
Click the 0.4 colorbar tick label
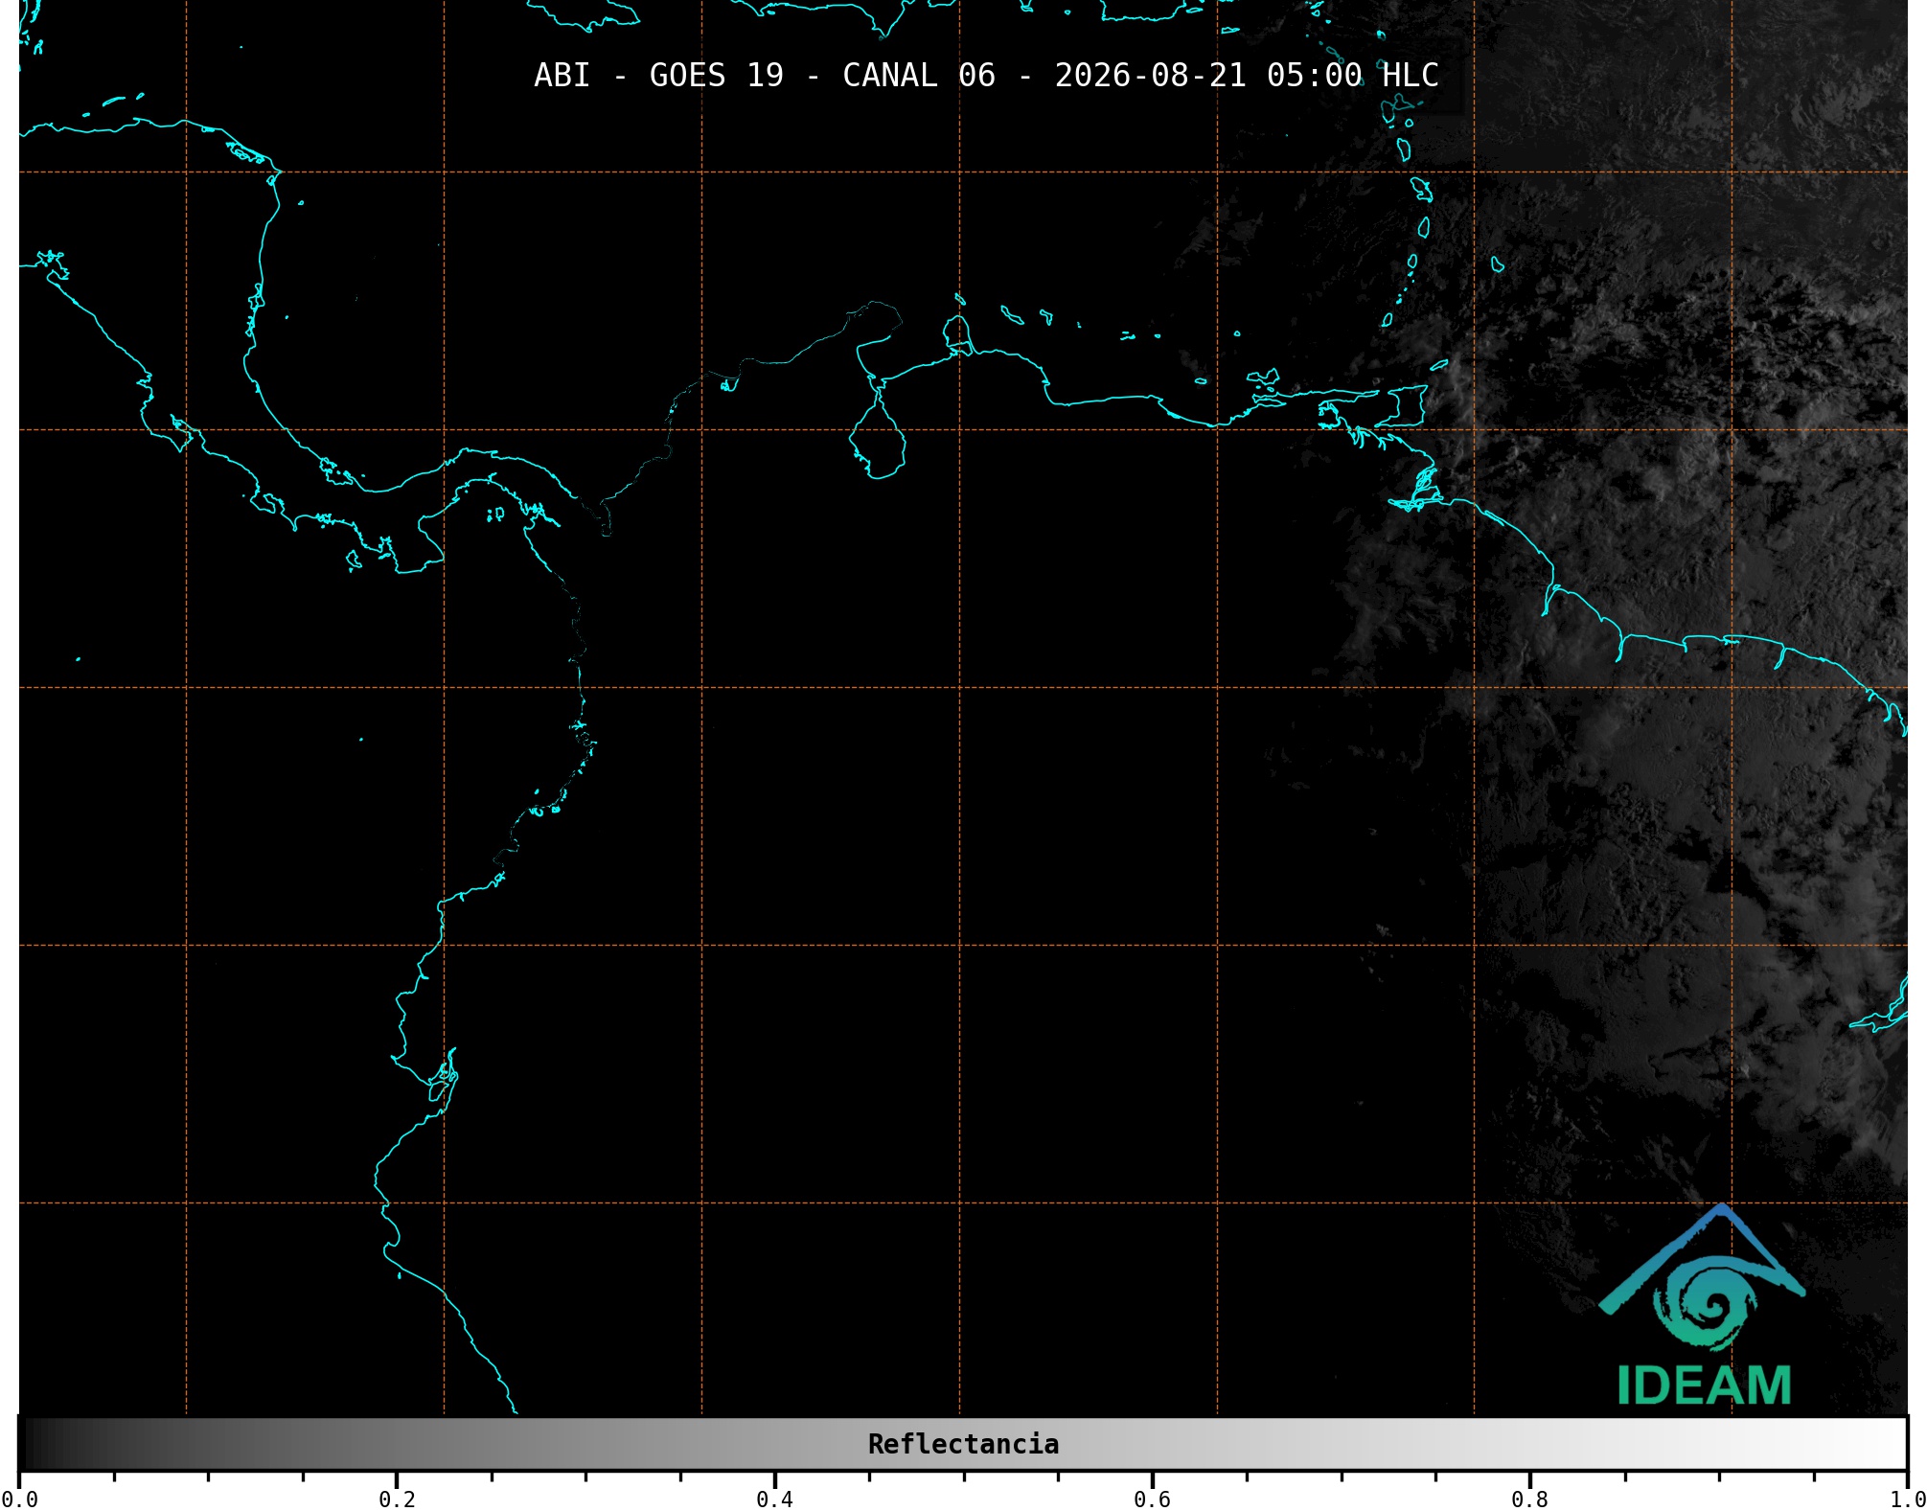point(774,1499)
